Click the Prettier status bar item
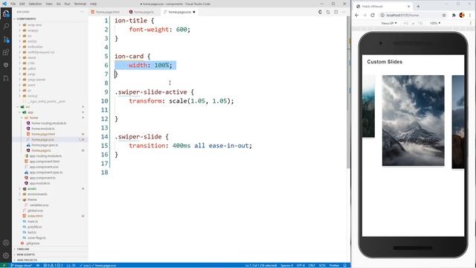This screenshot has height=268, width=476. (x=334, y=265)
